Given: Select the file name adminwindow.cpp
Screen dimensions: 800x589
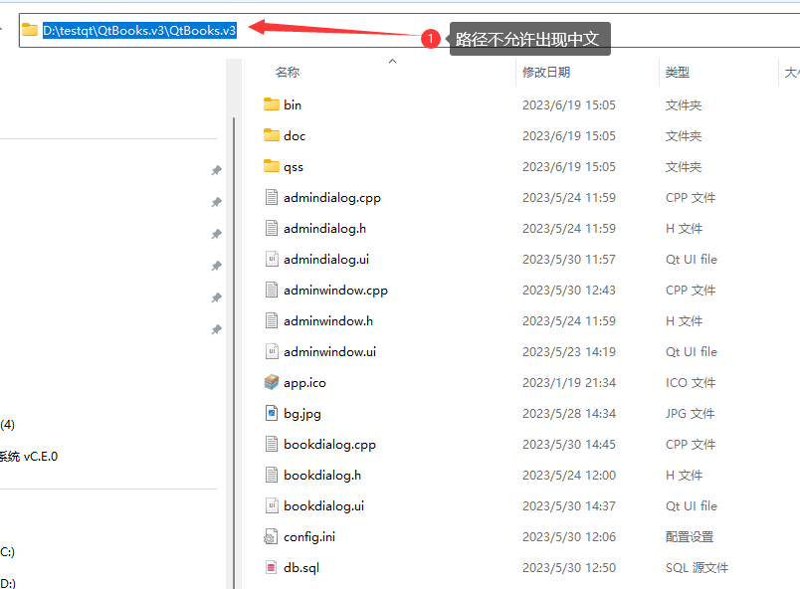Looking at the screenshot, I should [x=335, y=291].
